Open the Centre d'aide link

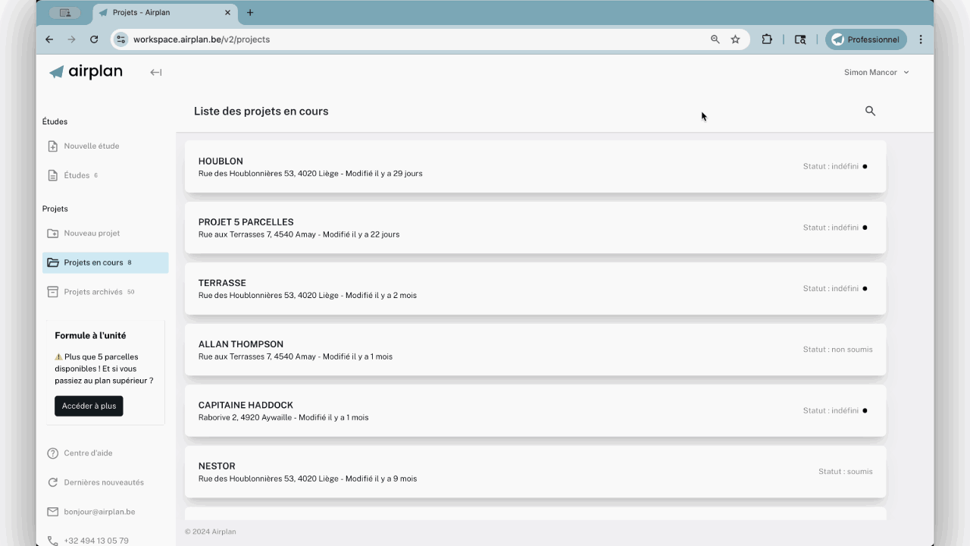click(88, 453)
